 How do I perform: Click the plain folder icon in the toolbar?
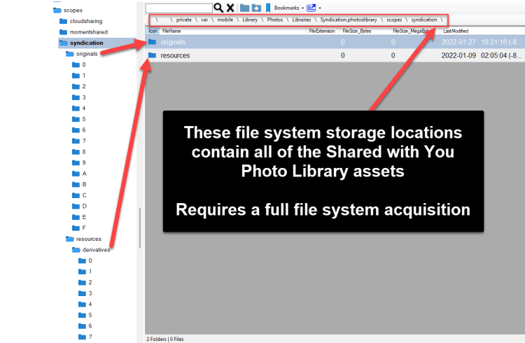click(x=244, y=8)
